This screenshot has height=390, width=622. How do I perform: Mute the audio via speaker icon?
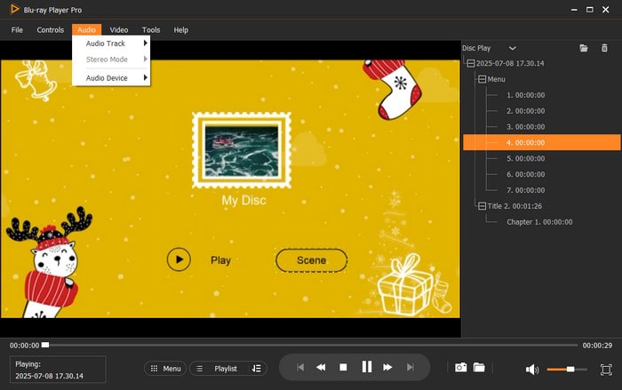pos(531,369)
